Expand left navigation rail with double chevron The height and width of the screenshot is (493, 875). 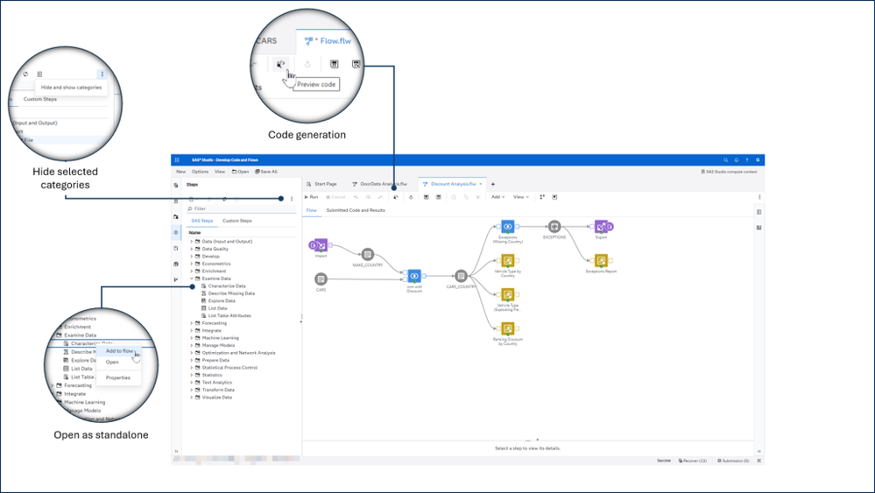pos(176,451)
